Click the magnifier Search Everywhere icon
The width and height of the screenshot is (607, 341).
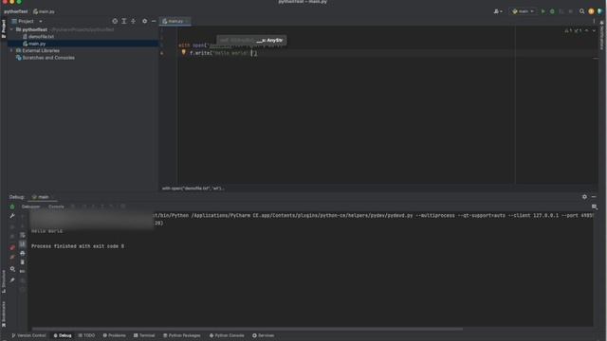581,11
